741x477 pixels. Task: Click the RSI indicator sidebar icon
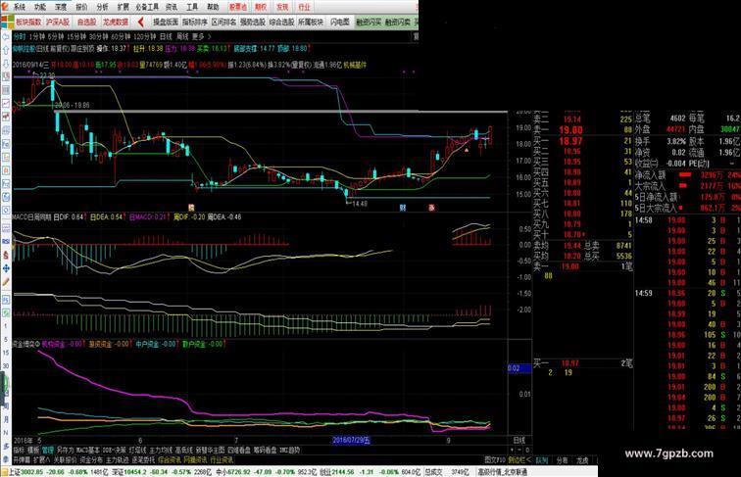6,241
